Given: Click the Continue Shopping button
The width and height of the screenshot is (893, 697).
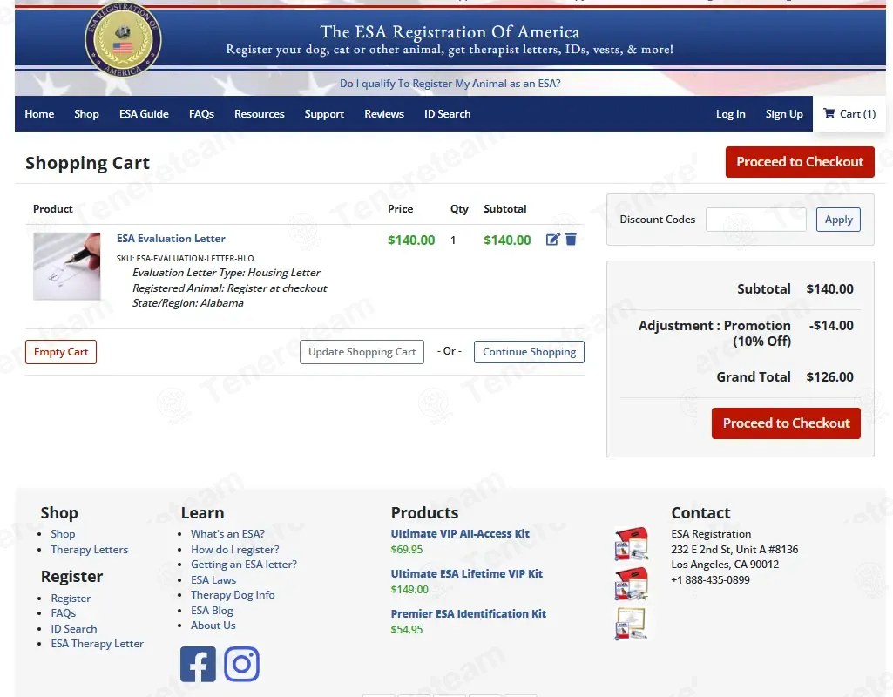Looking at the screenshot, I should [x=529, y=352].
